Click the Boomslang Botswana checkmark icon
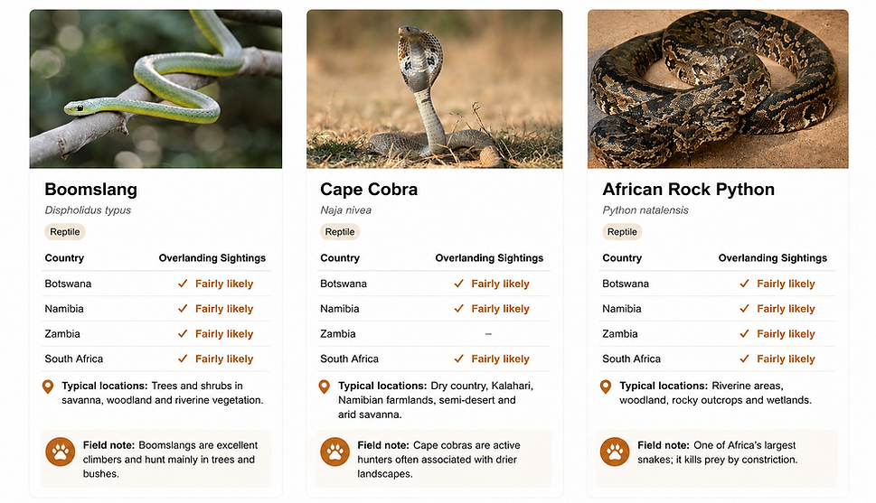 click(x=183, y=284)
